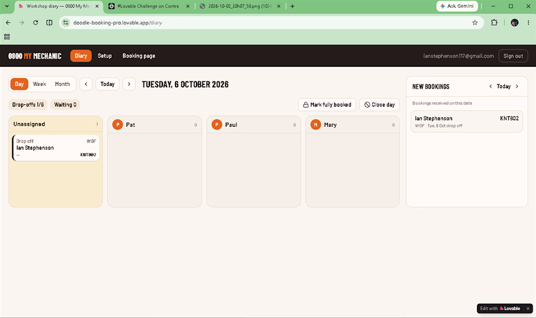
Task: Open Ian Stephenson drop-off card in Unassigned
Action: coord(56,148)
